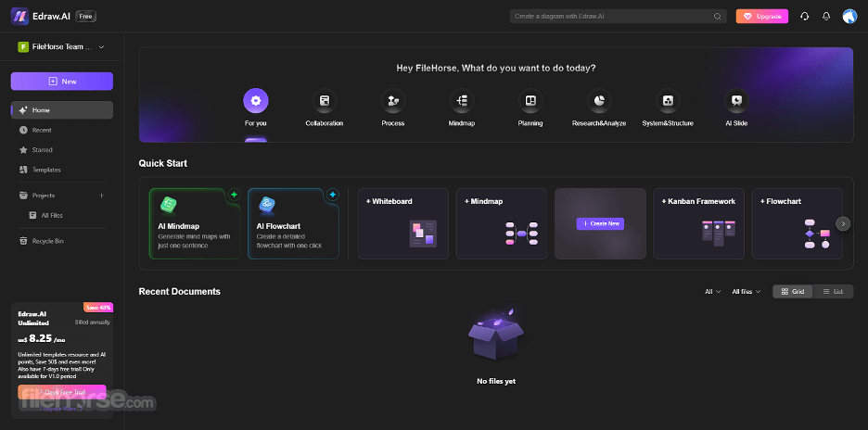Click the AI Flowchart sparkle badge
Viewport: 868px width, 430px height.
(x=333, y=195)
